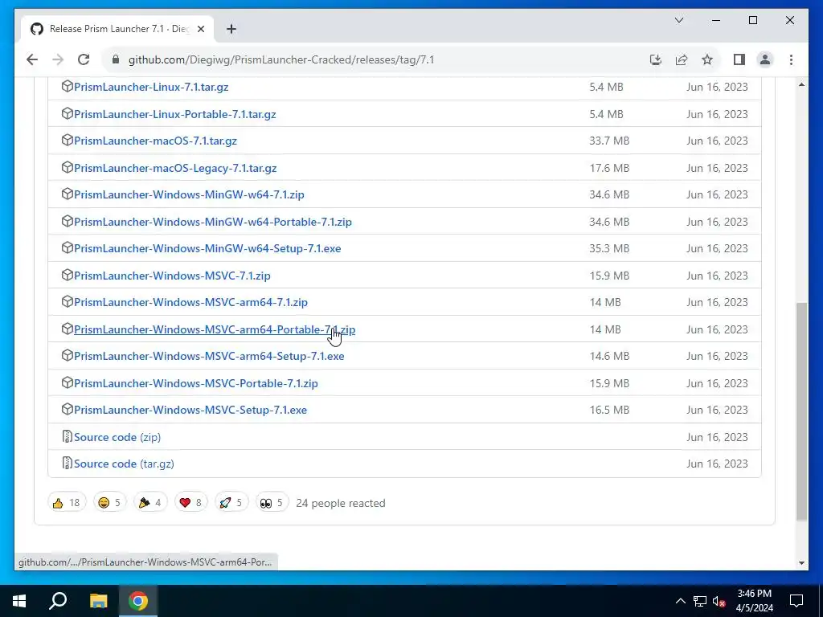This screenshot has height=617, width=823.
Task: Click "33.7 MB" size of macOS tar.gz
Action: (x=609, y=141)
